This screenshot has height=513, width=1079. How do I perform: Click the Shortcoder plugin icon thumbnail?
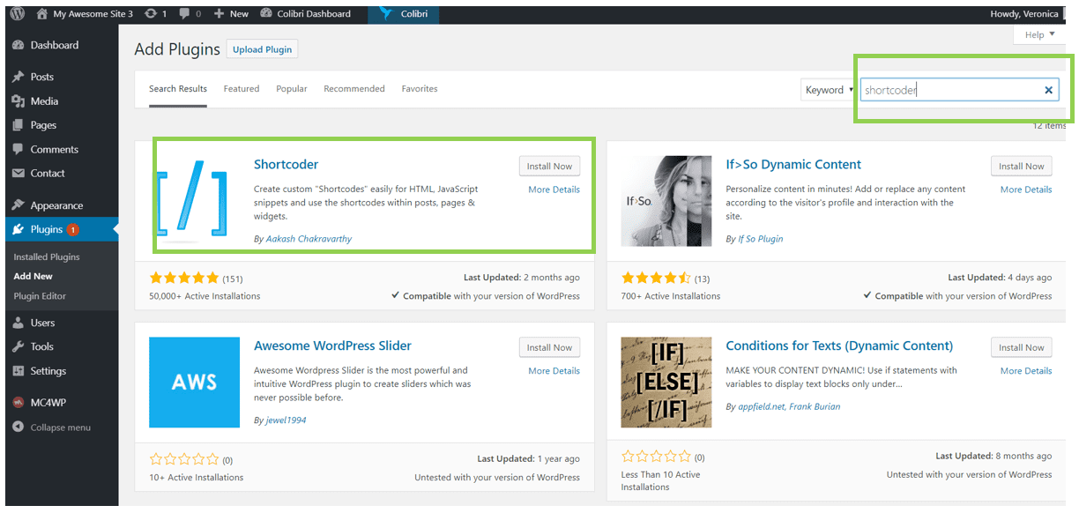pyautogui.click(x=191, y=200)
